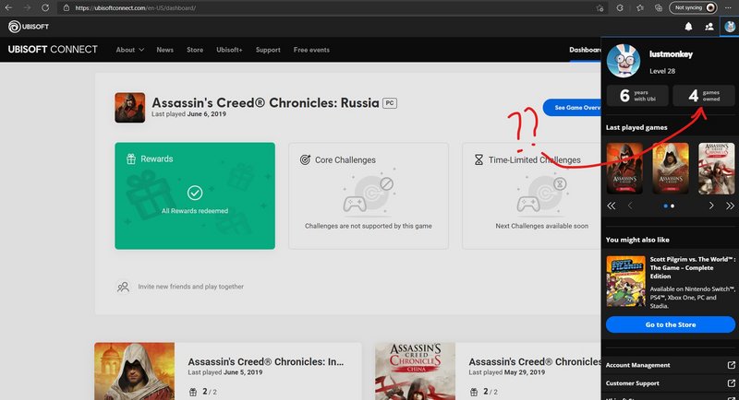
Task: Open the Chronicles China card thumbnail
Action: click(x=415, y=371)
